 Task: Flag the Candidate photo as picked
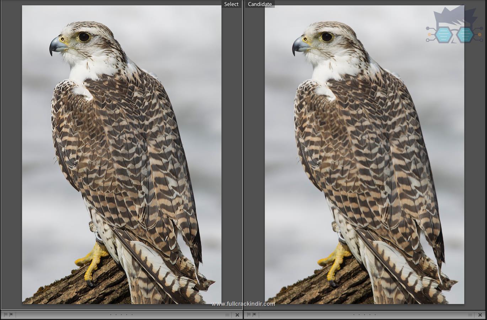[x=249, y=314]
